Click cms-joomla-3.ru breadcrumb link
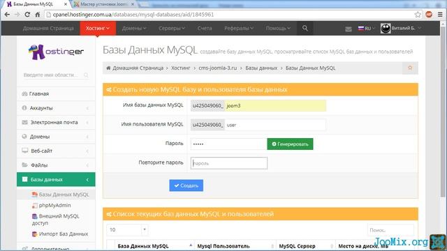447x251 pixels. (x=218, y=68)
